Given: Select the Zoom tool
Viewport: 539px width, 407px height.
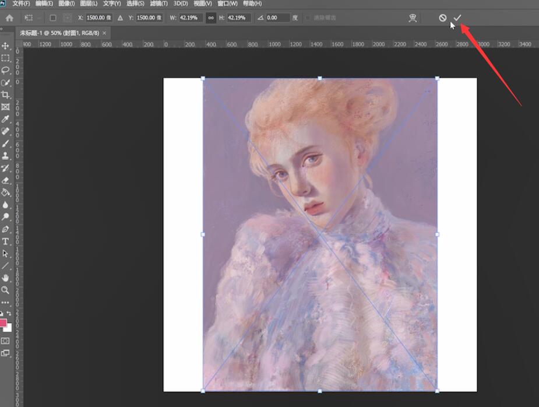Looking at the screenshot, I should (5, 290).
